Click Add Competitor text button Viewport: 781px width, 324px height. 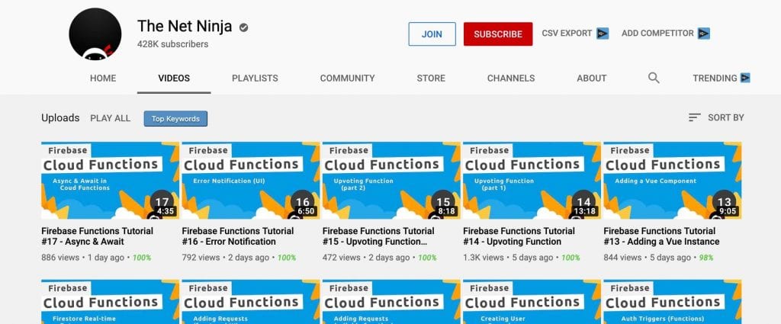point(657,34)
